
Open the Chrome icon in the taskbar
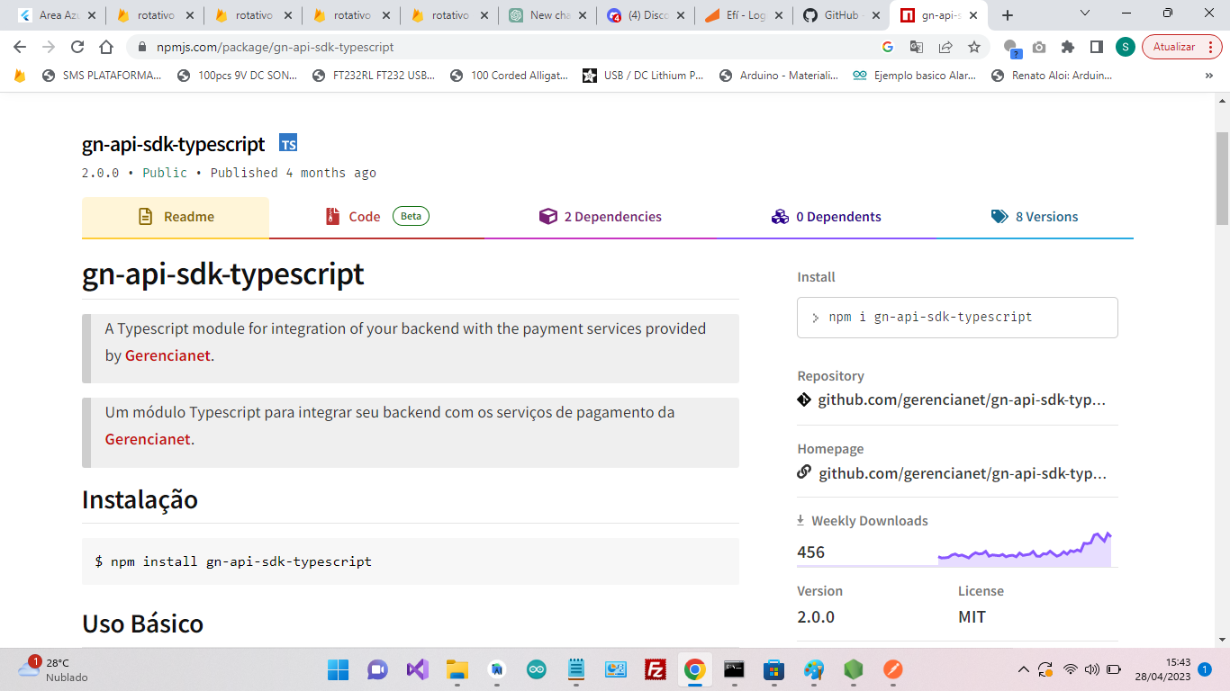point(694,669)
